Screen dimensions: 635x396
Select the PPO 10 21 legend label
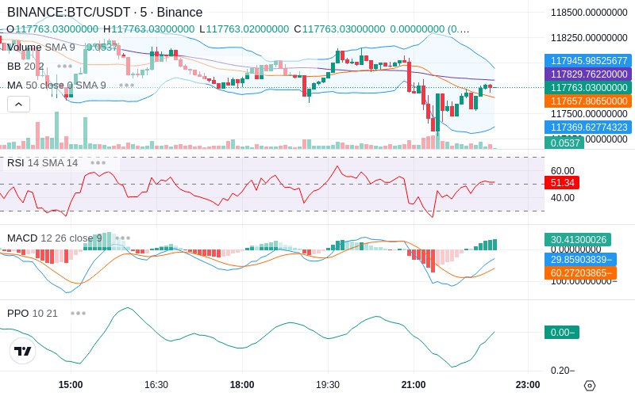tap(33, 313)
